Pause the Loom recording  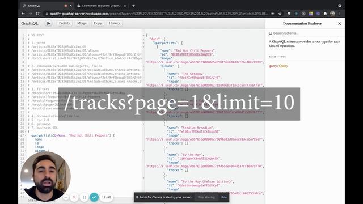[x=84, y=197]
